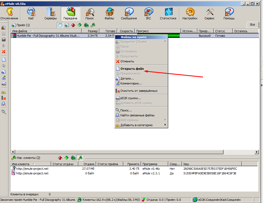Select the client row with aMule v2.3.1
Screen dimensions: 263x203
(134, 173)
